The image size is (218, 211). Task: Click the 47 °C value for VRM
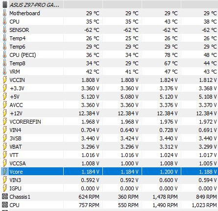(171, 72)
